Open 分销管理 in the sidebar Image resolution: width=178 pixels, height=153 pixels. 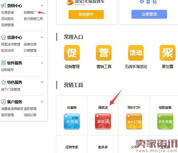[30, 51]
